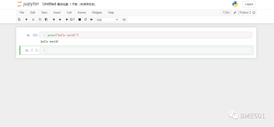Viewport: 274px width, 127px height.
Task: Run the cell with 运行 button
Action: tap(71, 20)
